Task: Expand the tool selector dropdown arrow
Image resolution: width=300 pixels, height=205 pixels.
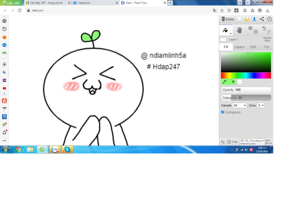Action: [231, 34]
